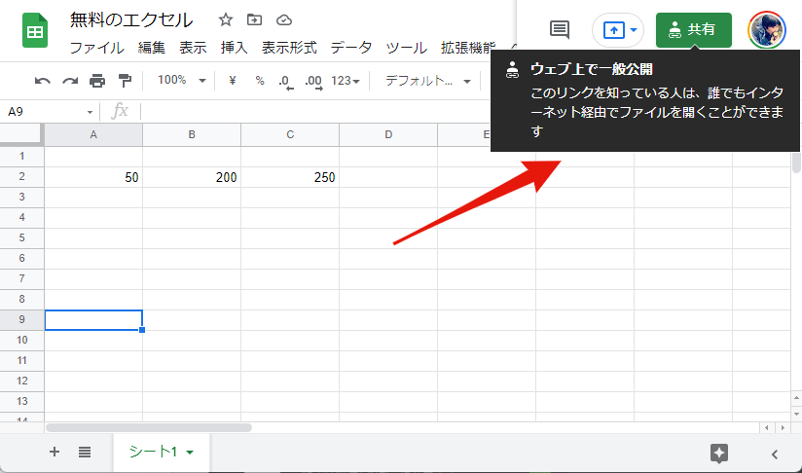
Task: Open the デフォルト font dropdown
Action: [427, 81]
